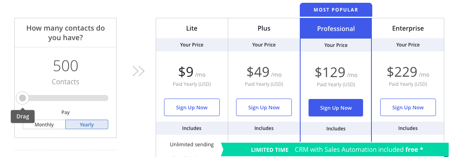Sign up for the Professional plan
This screenshot has height=157, width=465.
[336, 108]
